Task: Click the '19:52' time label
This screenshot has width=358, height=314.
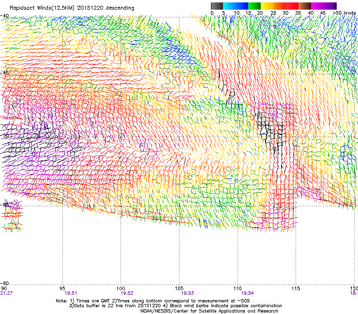Action: 127,293
